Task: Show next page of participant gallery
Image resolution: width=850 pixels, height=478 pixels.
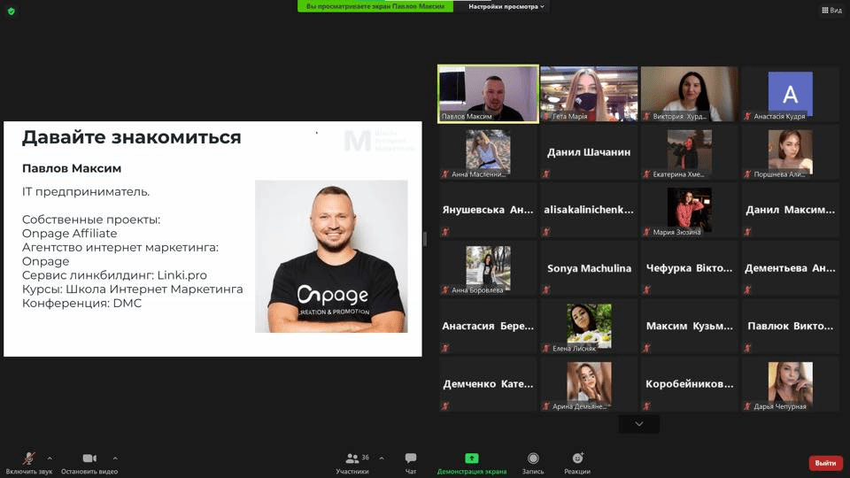Action: click(639, 424)
